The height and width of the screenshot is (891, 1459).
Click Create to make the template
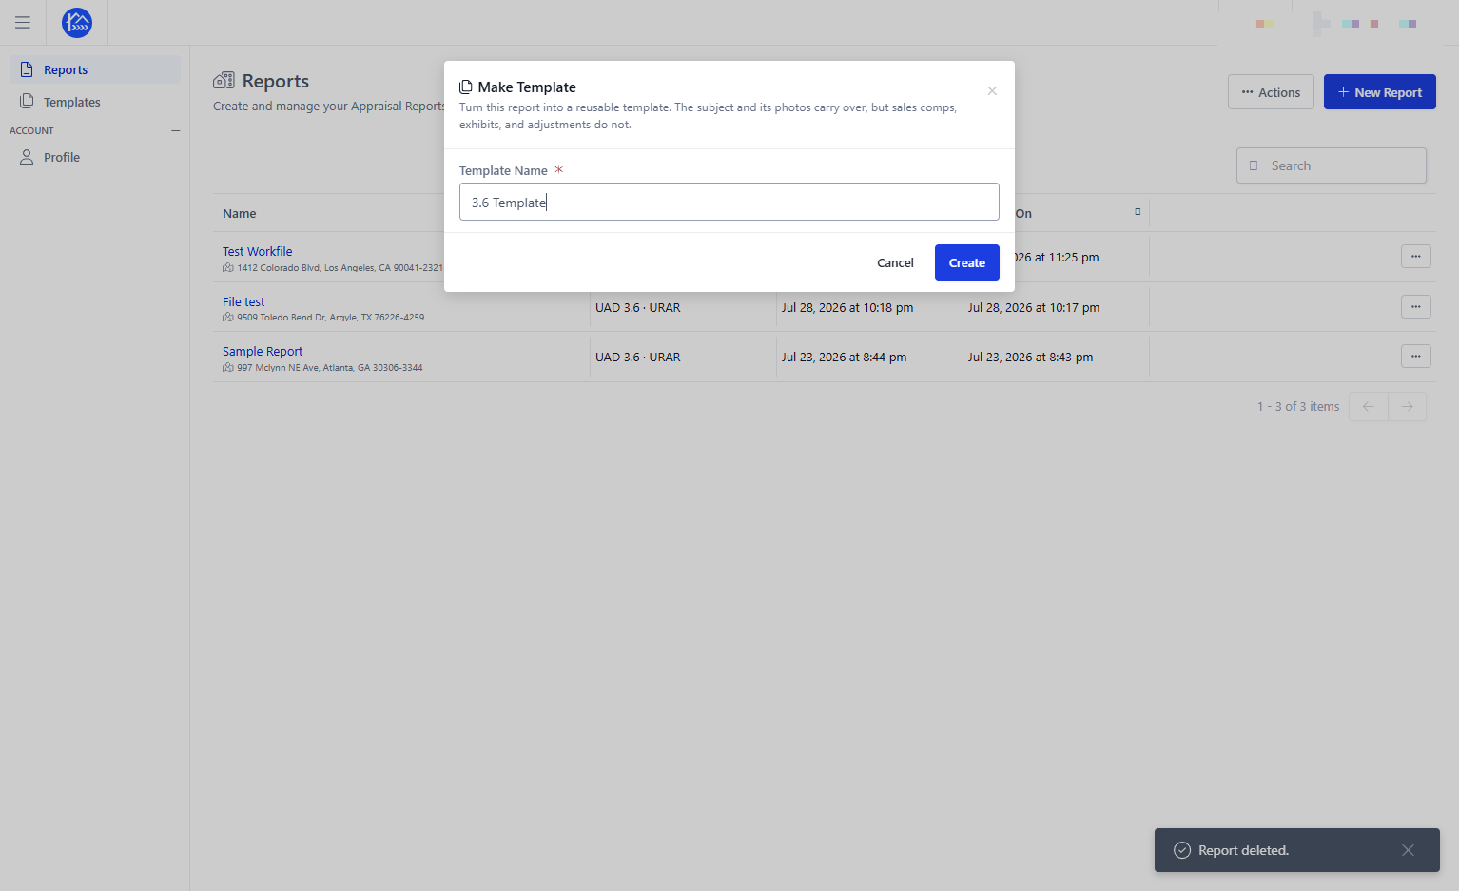[x=966, y=262]
